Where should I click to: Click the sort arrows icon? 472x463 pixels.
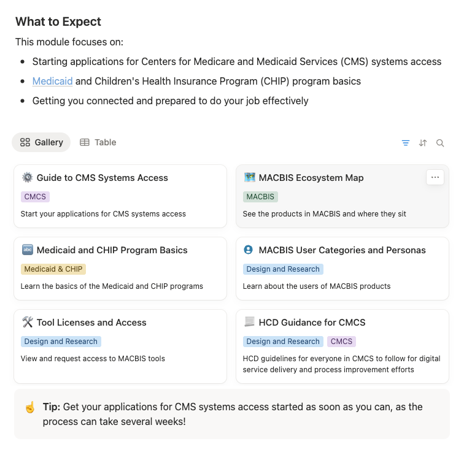tap(423, 143)
